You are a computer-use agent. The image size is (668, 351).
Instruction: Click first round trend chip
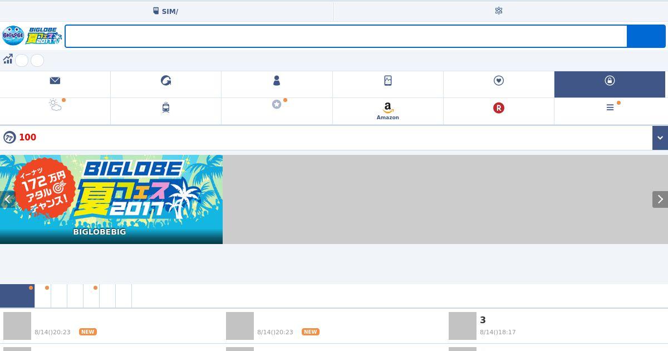[x=22, y=60]
